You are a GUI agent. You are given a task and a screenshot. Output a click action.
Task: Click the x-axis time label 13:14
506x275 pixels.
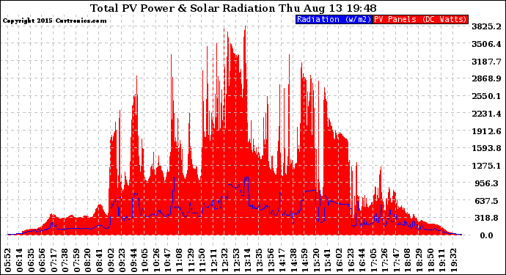(247, 260)
